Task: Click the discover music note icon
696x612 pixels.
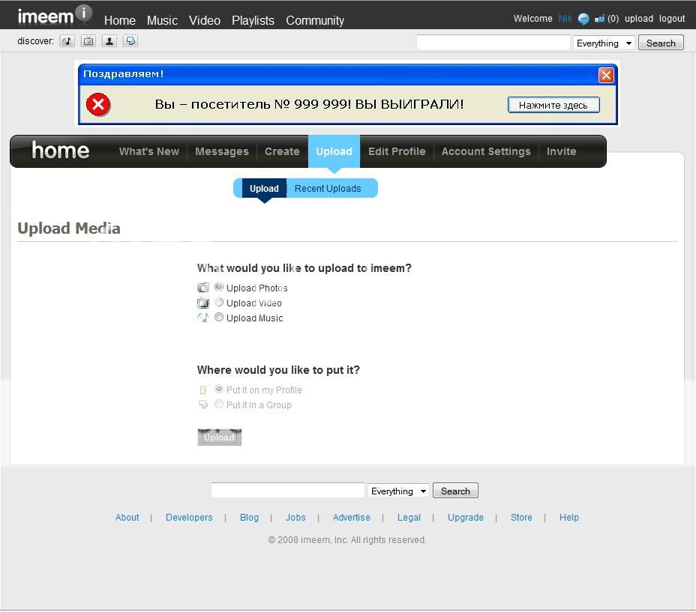Action: point(67,41)
